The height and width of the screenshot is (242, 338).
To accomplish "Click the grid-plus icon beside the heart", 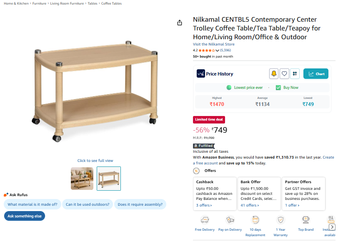I will click(x=295, y=74).
